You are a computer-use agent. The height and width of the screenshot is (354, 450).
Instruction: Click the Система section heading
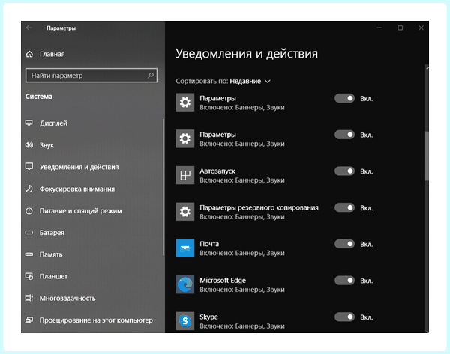[39, 97]
